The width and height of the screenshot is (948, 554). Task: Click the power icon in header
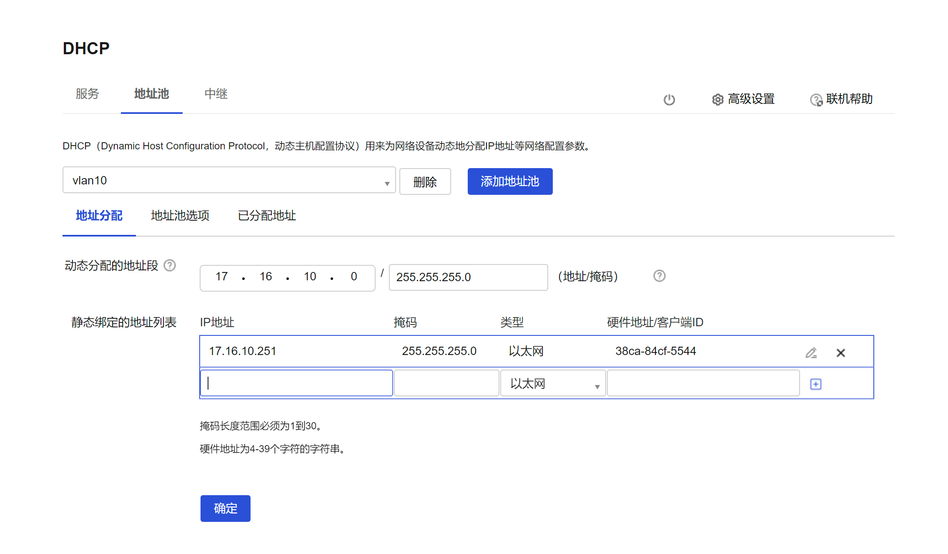tap(669, 99)
